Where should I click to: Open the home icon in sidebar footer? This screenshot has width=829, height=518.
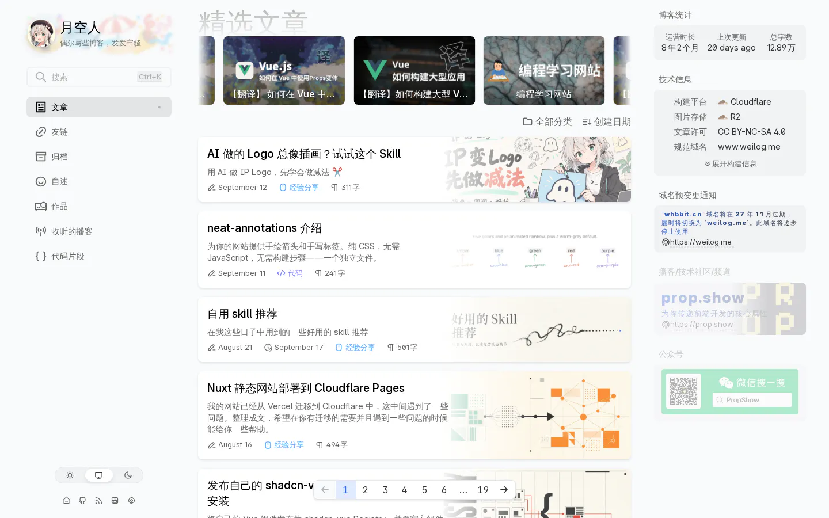pyautogui.click(x=67, y=501)
